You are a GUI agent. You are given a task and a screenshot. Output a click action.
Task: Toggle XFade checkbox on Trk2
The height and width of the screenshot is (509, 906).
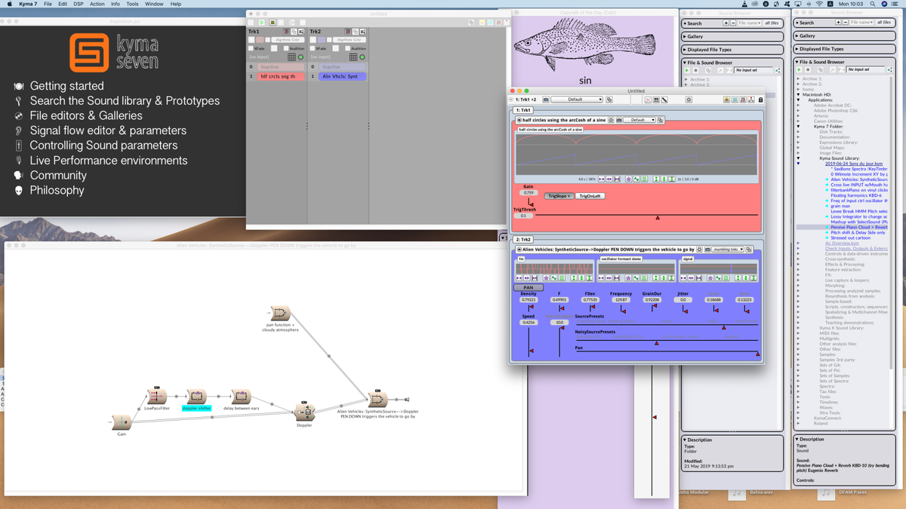click(312, 48)
